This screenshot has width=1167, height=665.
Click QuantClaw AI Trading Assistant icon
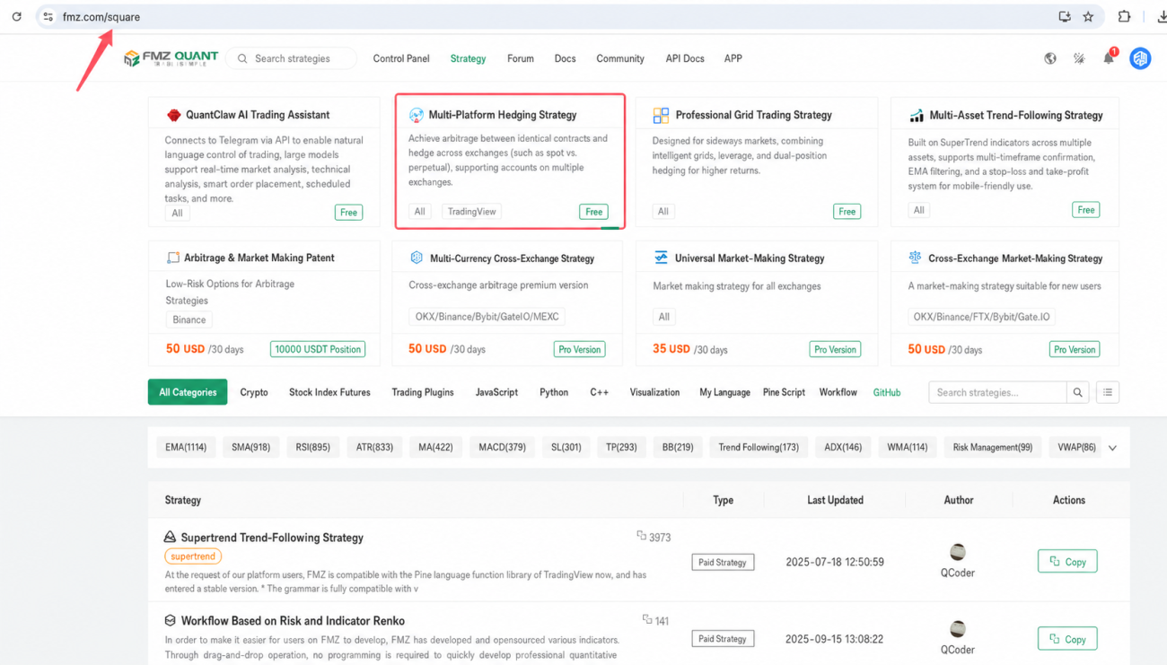[174, 115]
